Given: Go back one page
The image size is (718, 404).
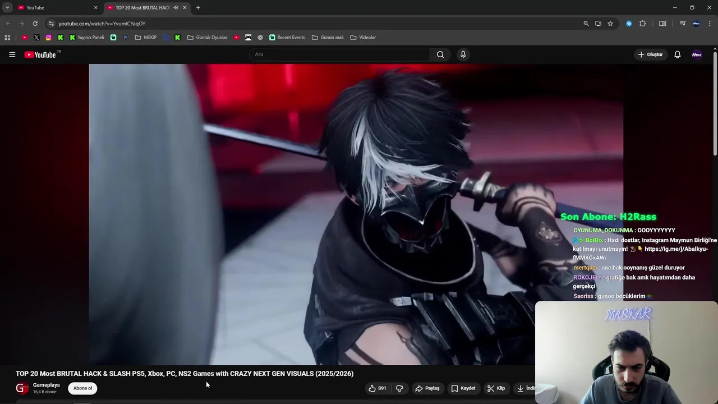Looking at the screenshot, I should tap(8, 24).
